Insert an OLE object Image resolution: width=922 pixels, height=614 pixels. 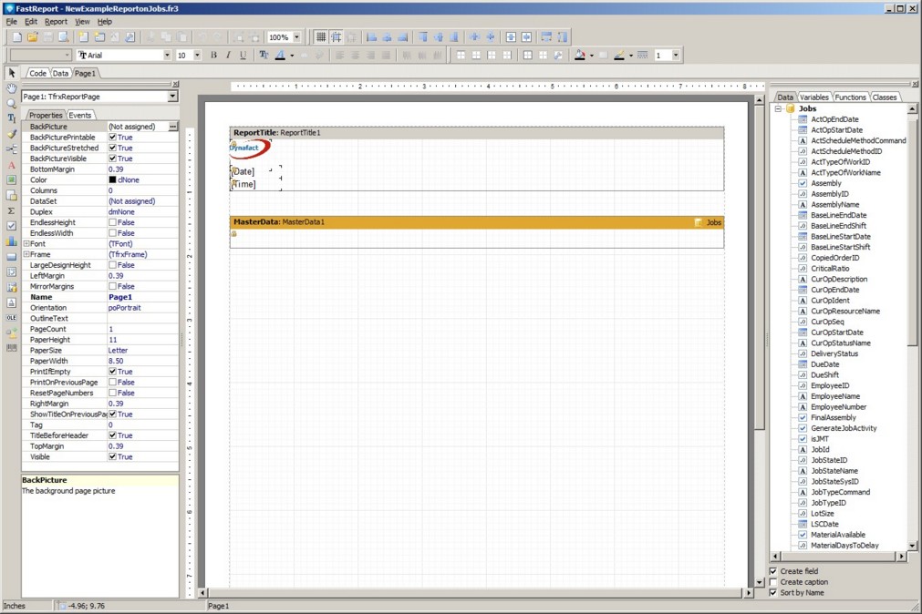click(x=12, y=318)
